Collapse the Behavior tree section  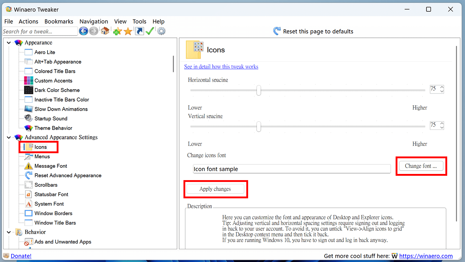tap(9, 232)
